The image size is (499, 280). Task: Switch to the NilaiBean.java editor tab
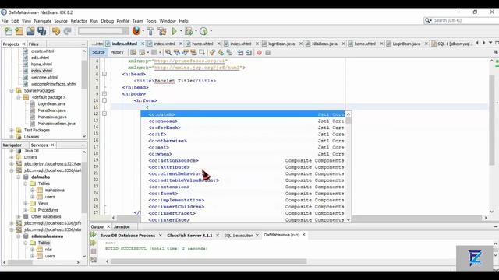(x=324, y=44)
